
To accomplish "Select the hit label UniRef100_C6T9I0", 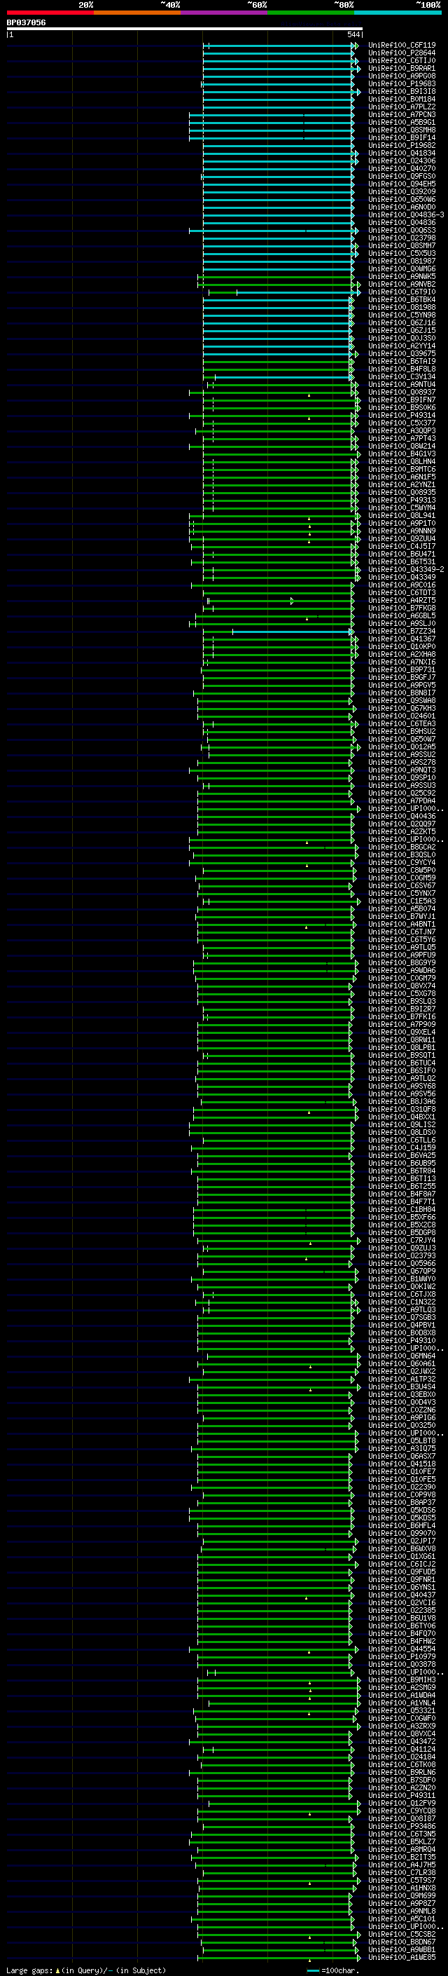I will click(x=401, y=292).
